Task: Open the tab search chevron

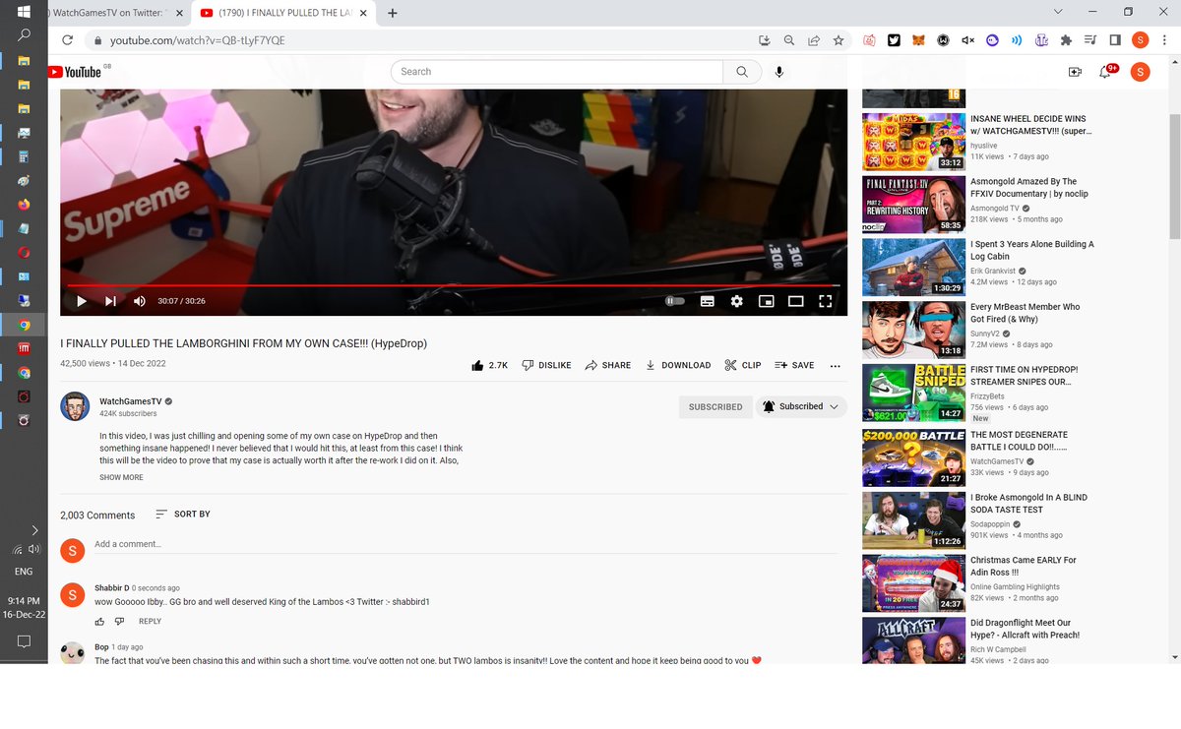Action: tap(1058, 12)
